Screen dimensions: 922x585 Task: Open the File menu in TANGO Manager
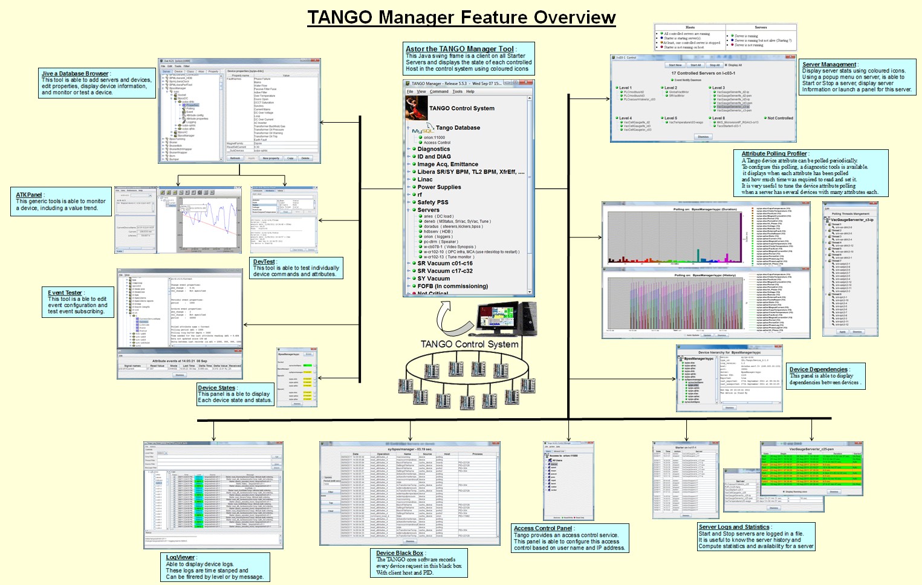coord(410,92)
